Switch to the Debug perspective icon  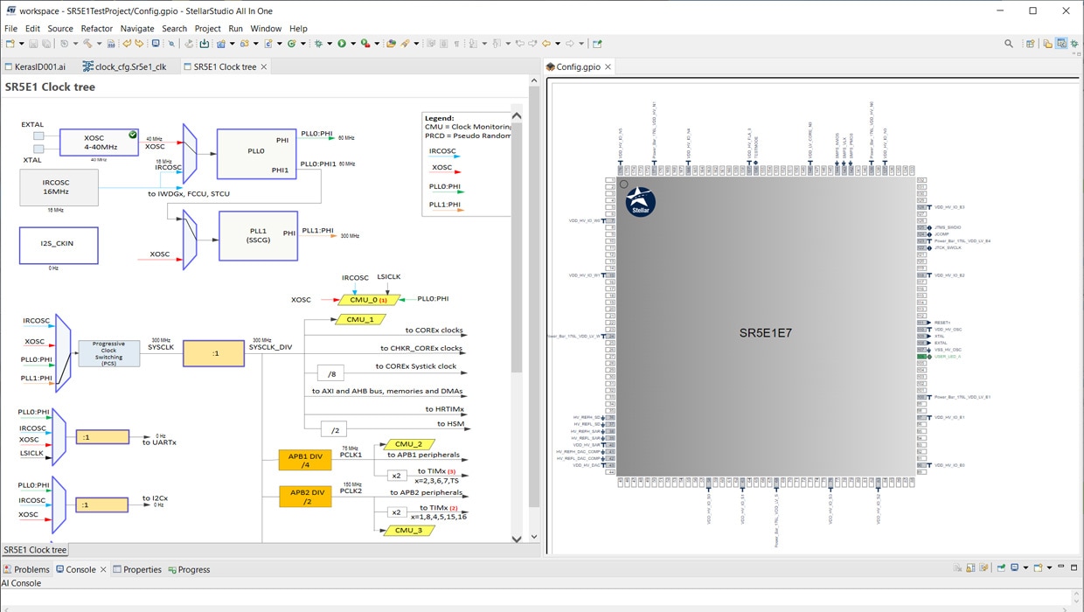coord(1075,44)
